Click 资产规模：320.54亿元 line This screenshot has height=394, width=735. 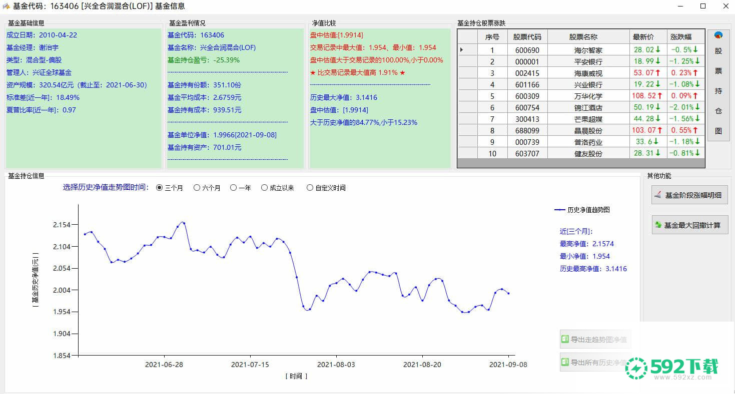click(x=77, y=85)
